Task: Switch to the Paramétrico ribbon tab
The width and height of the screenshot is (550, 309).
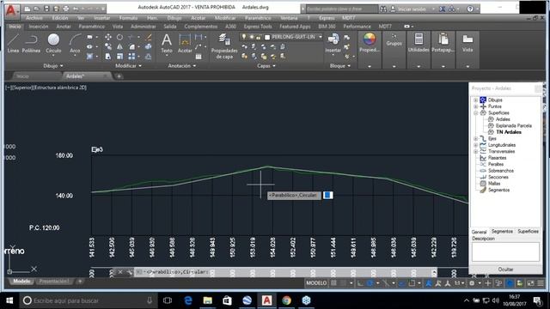Action: click(92, 27)
